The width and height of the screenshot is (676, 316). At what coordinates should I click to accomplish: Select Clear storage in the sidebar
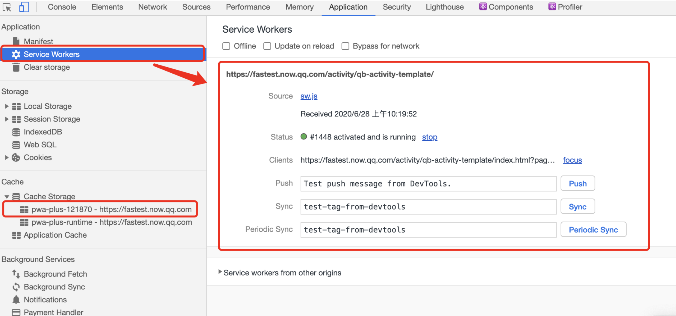47,67
